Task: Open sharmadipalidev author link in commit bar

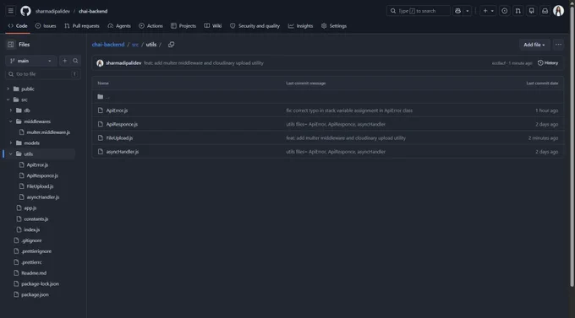Action: coord(123,63)
